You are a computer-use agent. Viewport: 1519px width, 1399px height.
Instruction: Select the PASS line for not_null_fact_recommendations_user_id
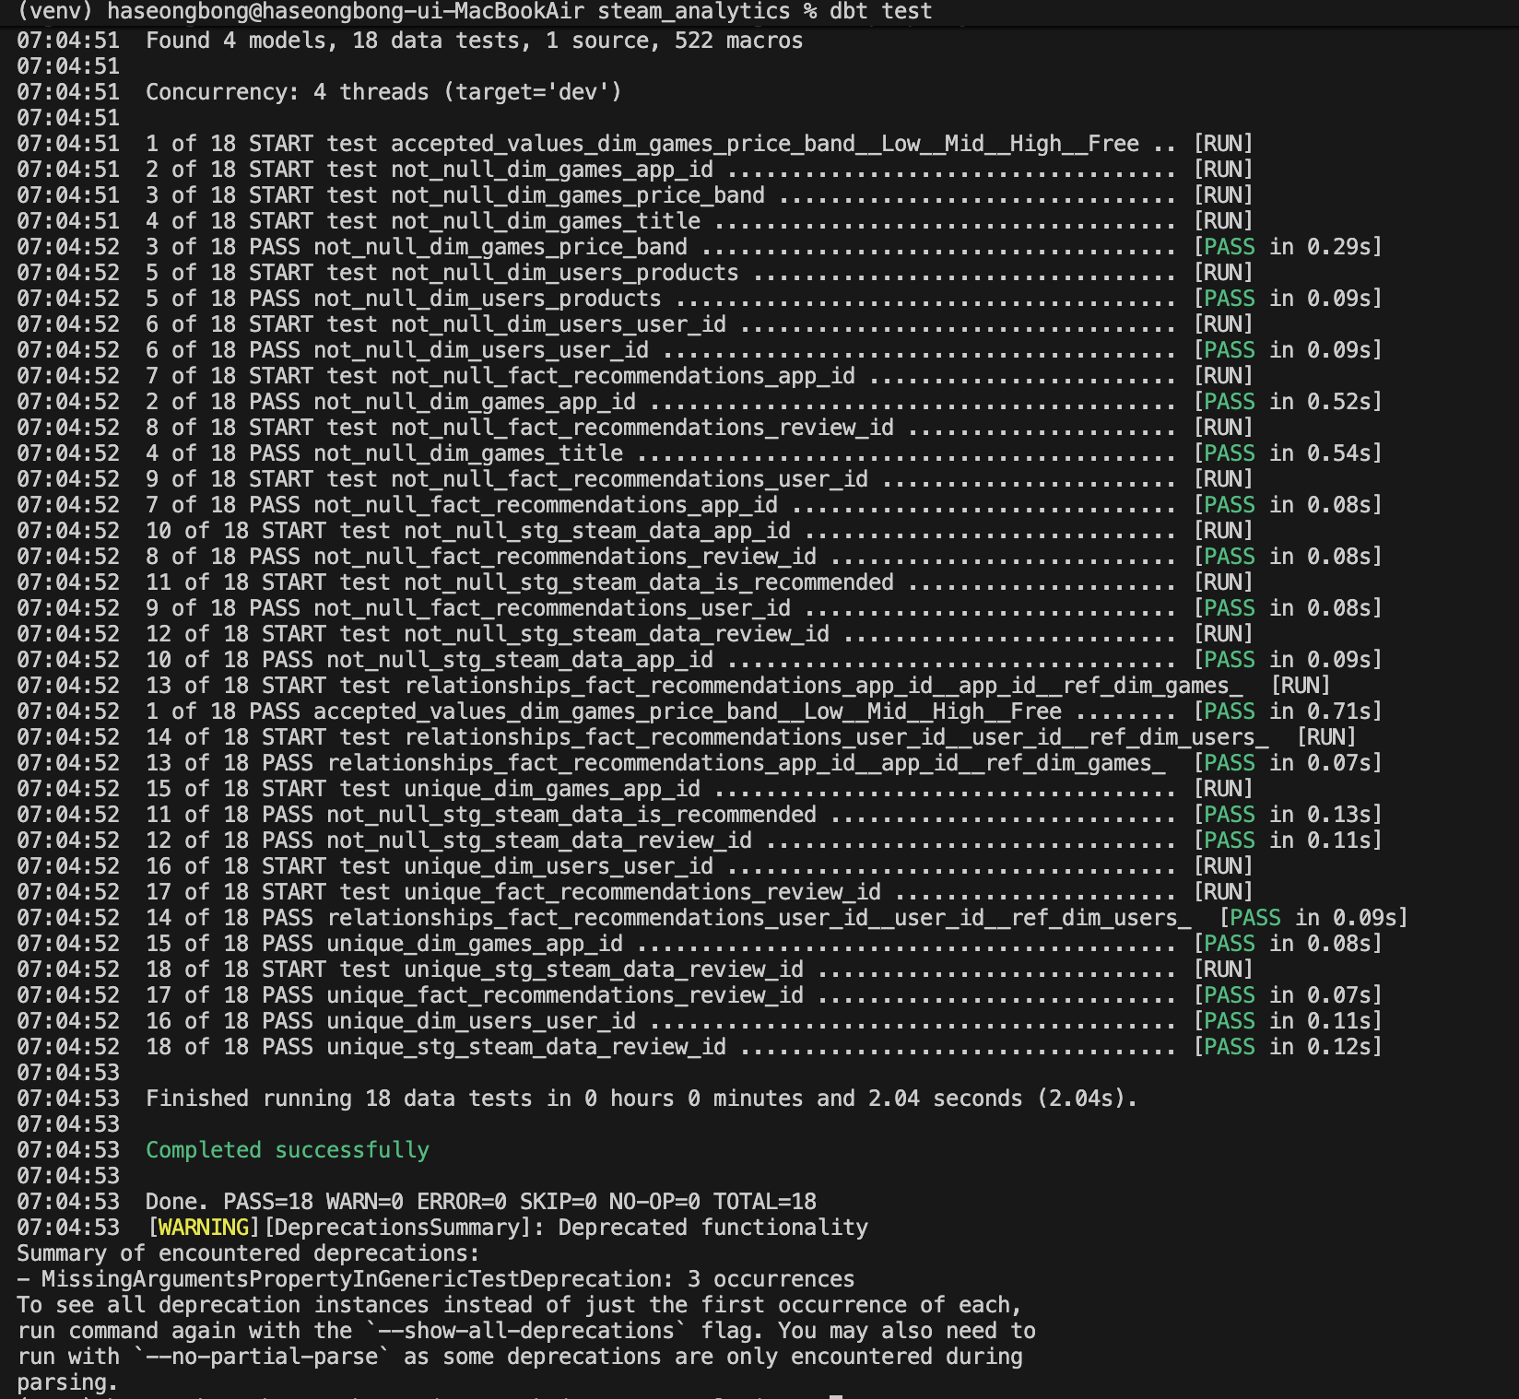700,608
